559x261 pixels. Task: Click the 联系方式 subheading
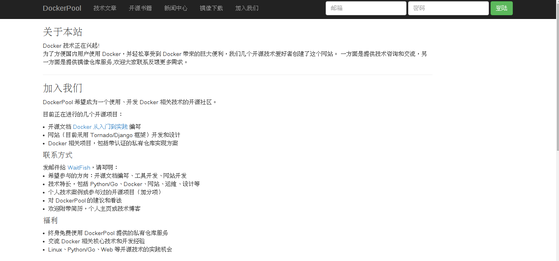point(58,155)
